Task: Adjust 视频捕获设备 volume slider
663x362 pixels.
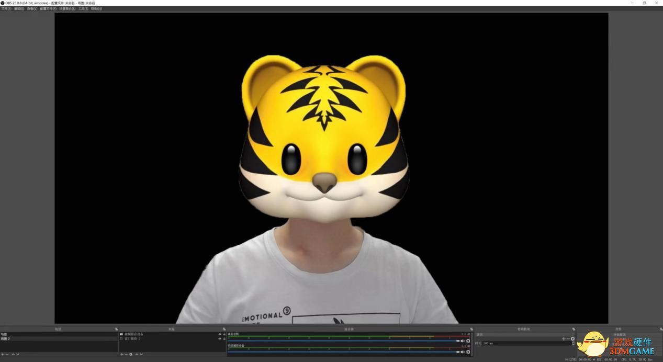Action: pos(343,352)
